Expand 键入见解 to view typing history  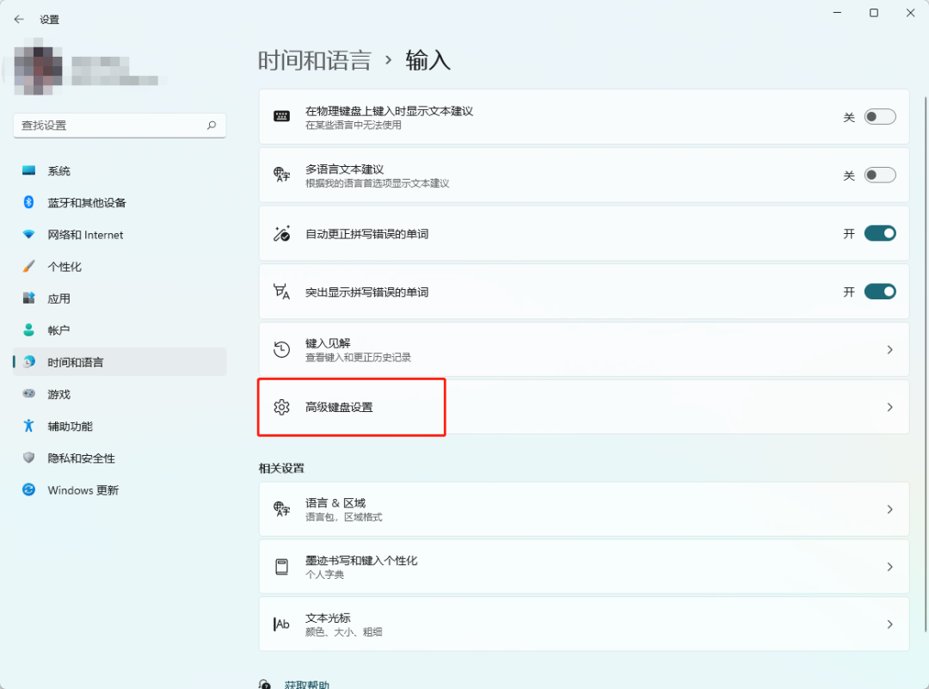[x=584, y=349]
